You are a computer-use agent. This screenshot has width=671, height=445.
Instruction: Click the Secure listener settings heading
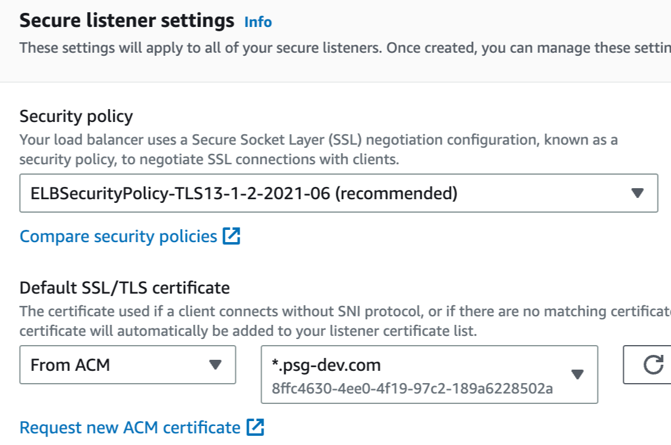click(127, 21)
